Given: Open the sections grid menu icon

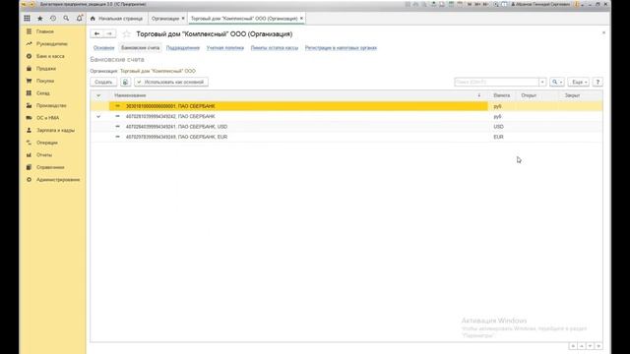Looking at the screenshot, I should (x=27, y=18).
